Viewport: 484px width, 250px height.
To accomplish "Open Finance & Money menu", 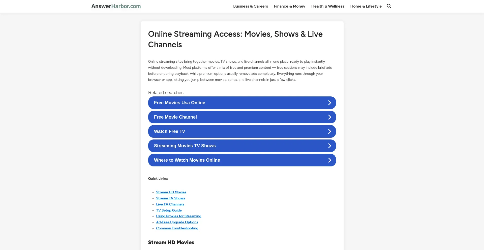I will (289, 6).
